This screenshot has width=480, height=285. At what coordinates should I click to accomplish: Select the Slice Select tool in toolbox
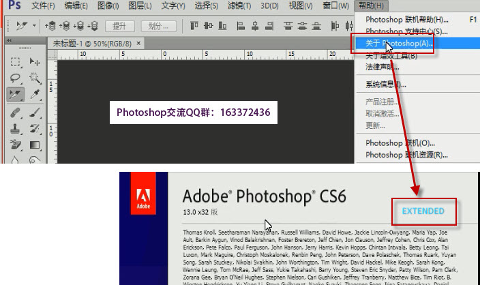point(15,95)
